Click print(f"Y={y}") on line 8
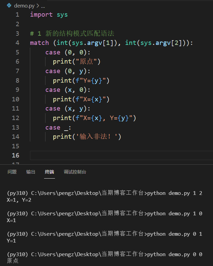Viewport: 213px width, 266px height. click(81, 81)
